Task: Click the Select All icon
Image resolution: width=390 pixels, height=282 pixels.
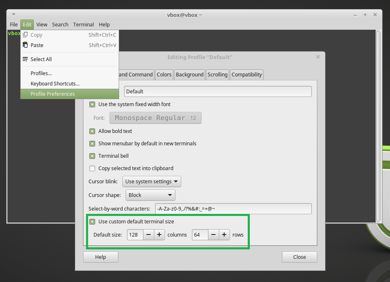Action: (x=25, y=59)
